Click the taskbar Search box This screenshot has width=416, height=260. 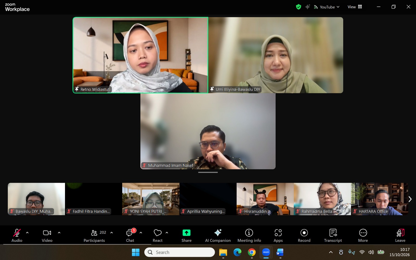click(180, 252)
